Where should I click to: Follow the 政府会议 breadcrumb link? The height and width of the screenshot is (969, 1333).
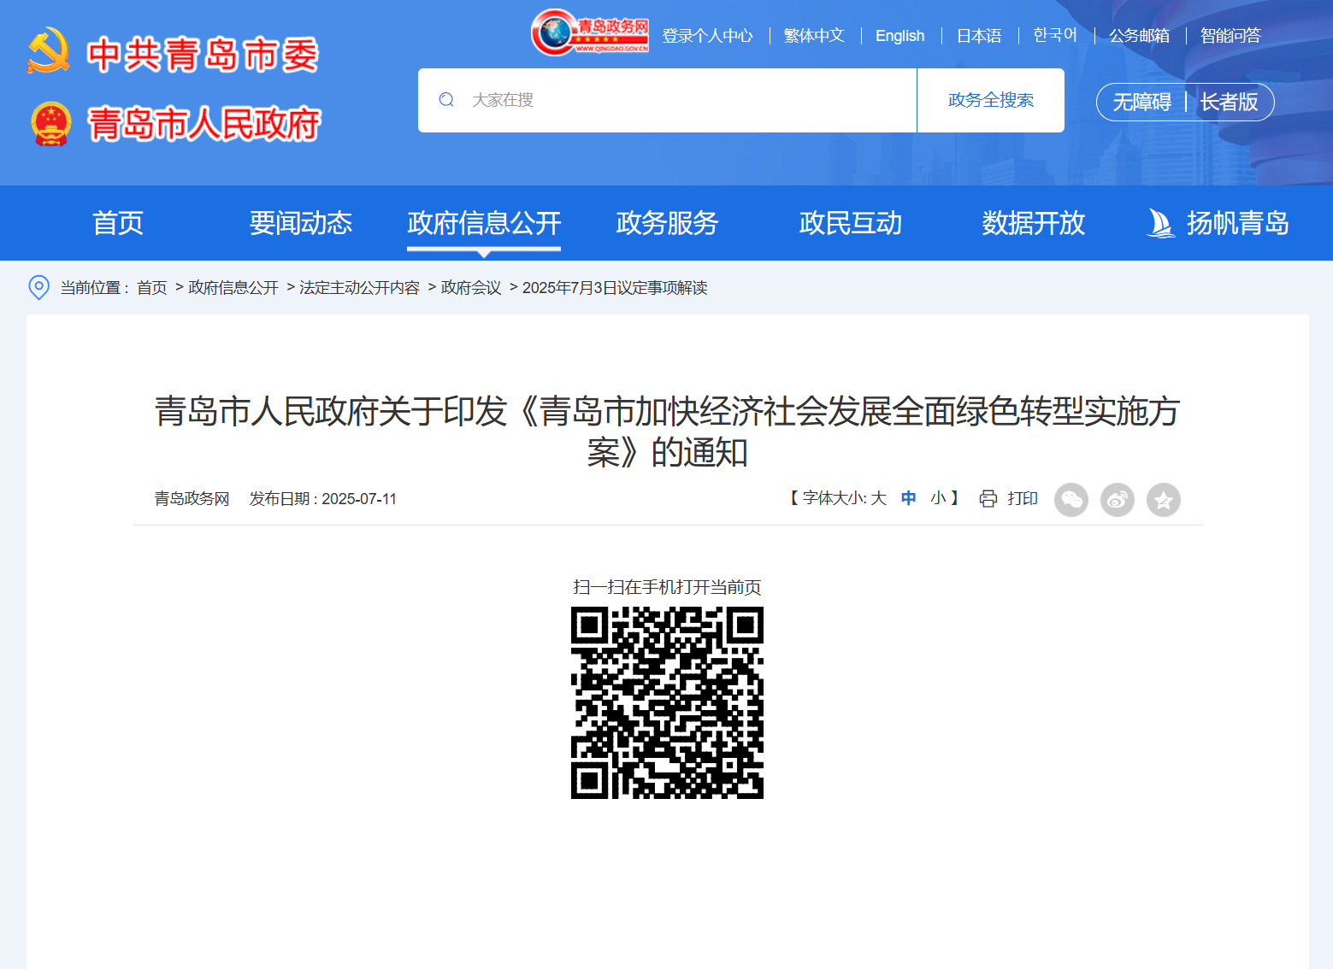pyautogui.click(x=469, y=288)
